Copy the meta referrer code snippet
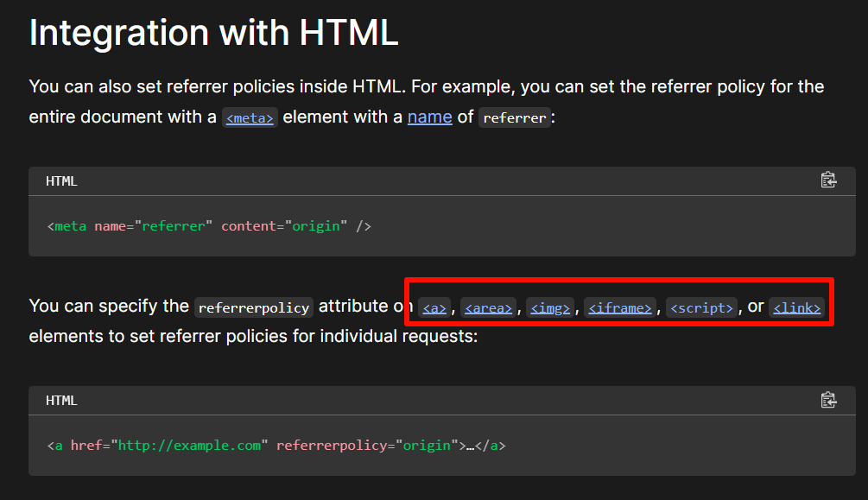 (828, 180)
